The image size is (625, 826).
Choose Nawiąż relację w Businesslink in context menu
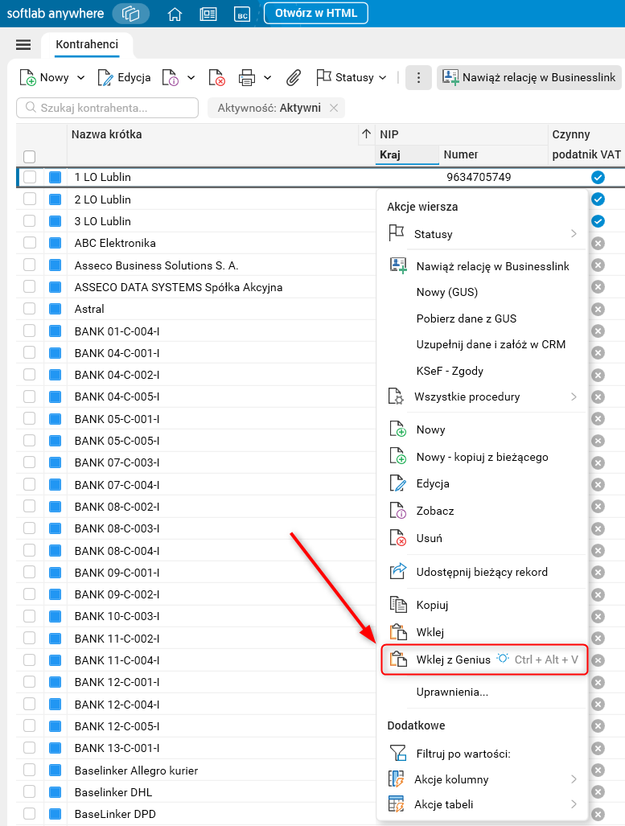(482, 266)
